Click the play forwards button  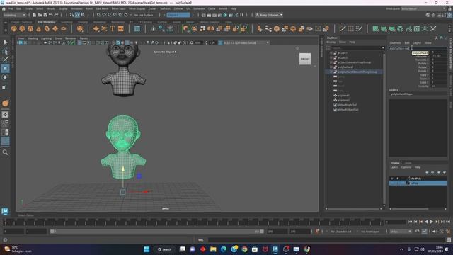pos(432,222)
